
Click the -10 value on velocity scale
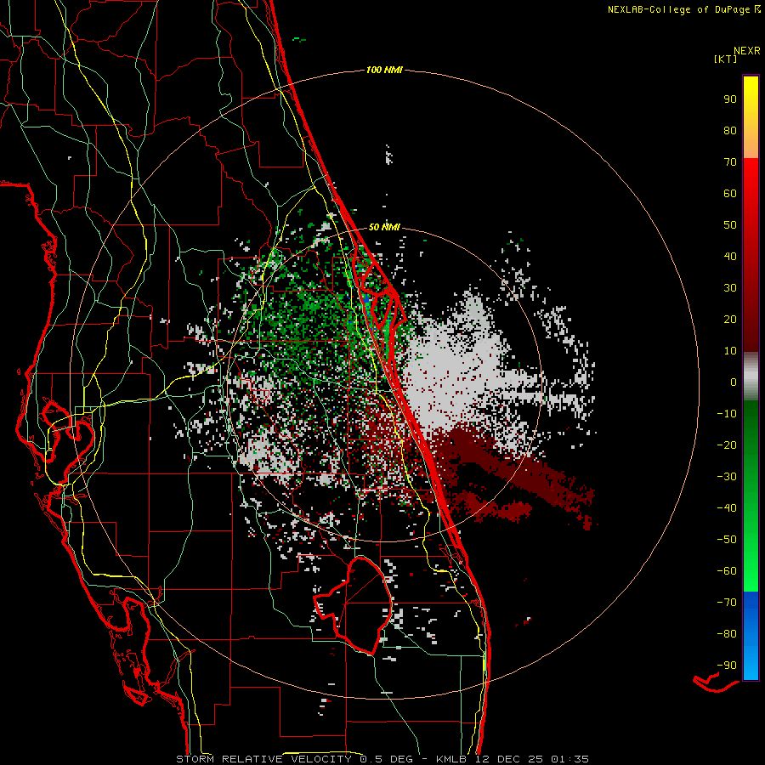tap(727, 414)
